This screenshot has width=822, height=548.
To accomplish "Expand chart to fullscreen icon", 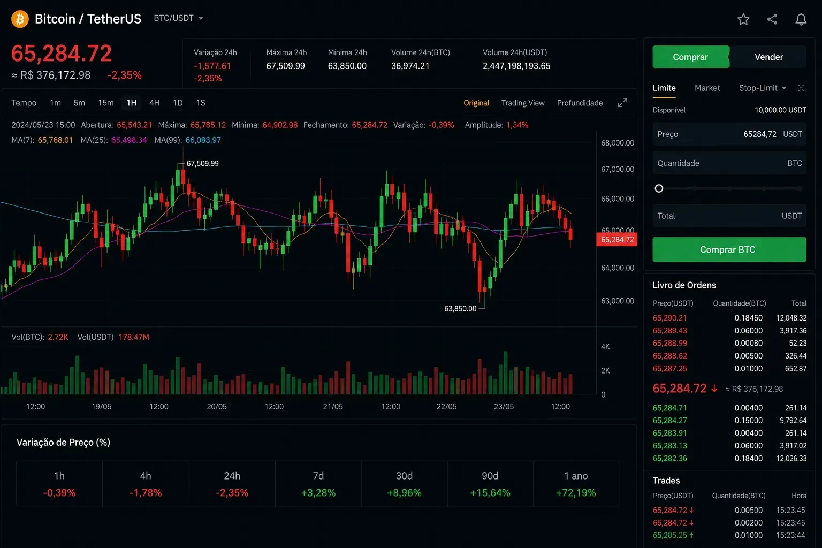I will 622,103.
